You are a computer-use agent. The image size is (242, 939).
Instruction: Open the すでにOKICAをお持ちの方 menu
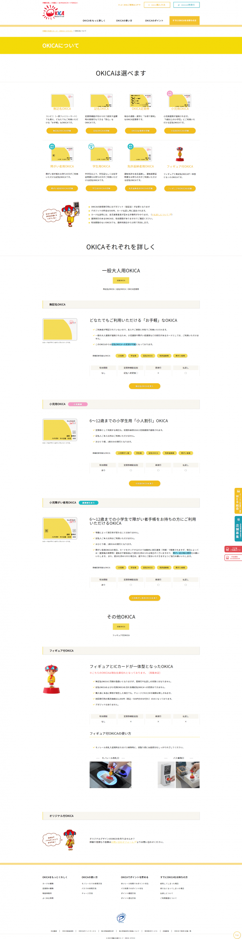click(x=184, y=20)
